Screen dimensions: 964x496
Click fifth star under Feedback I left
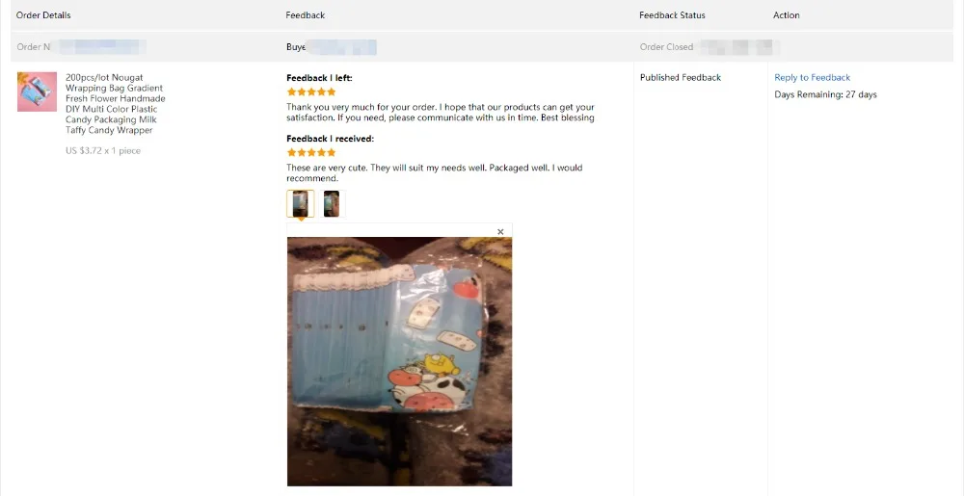pyautogui.click(x=332, y=92)
